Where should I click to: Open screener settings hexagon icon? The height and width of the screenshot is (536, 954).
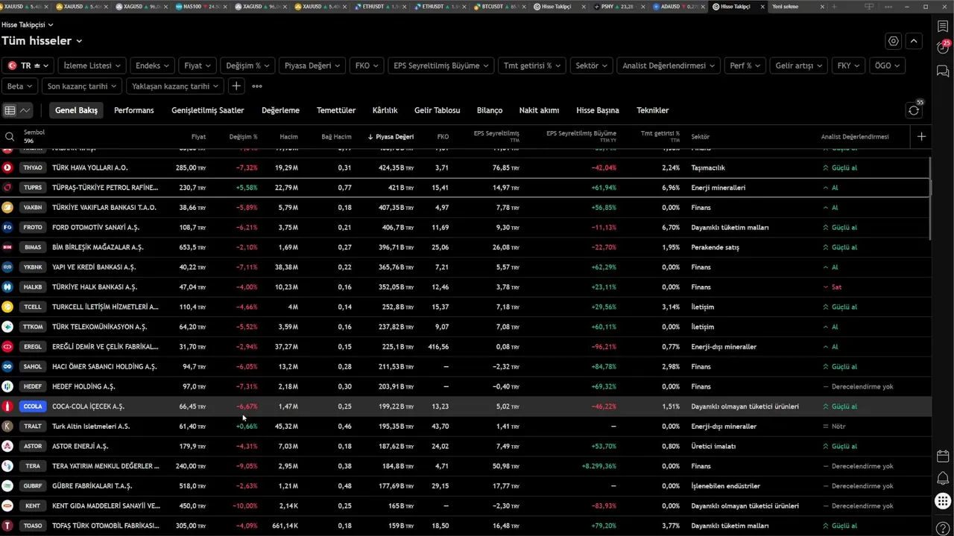894,41
